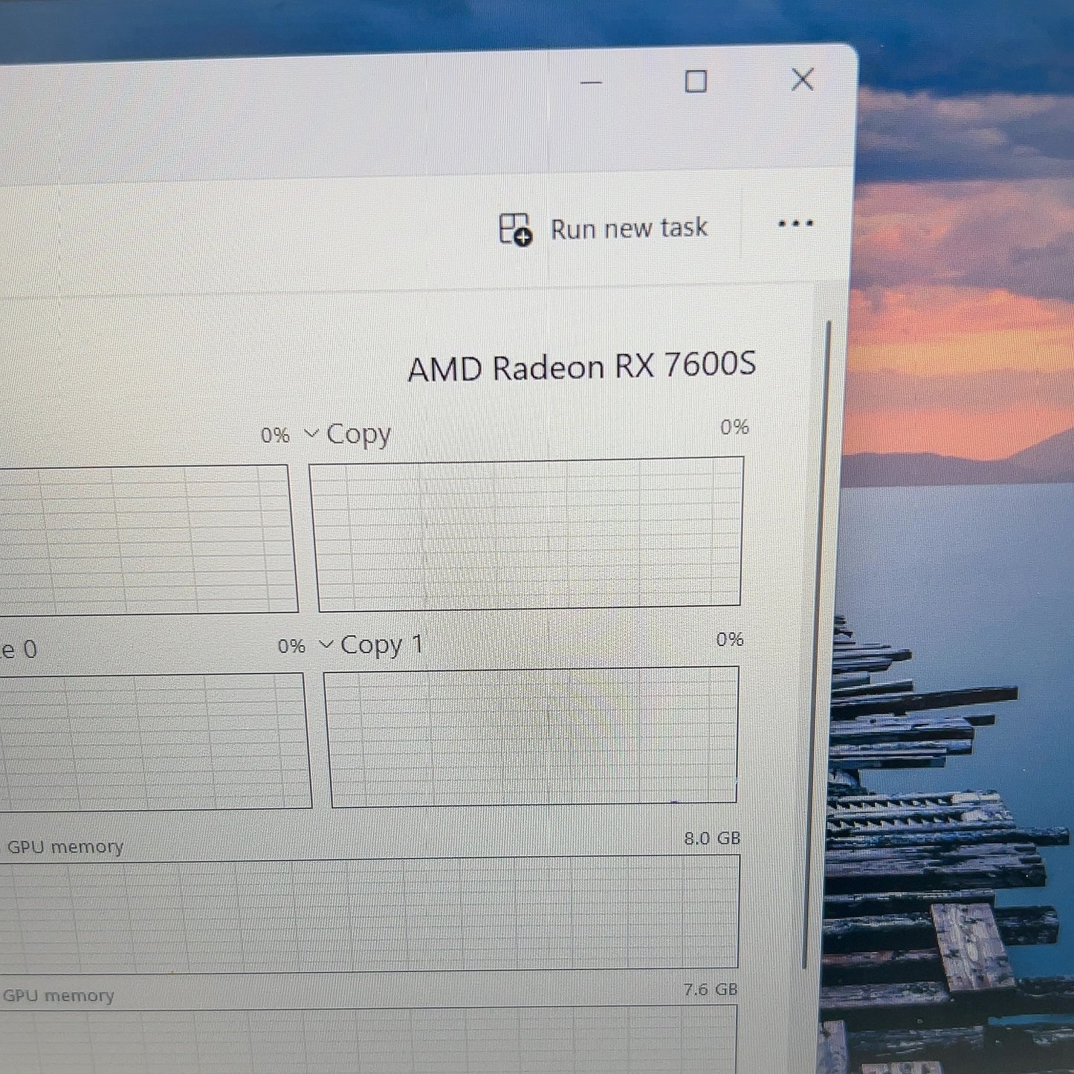This screenshot has height=1074, width=1074.
Task: Maximize the Task Manager window
Action: tap(696, 81)
